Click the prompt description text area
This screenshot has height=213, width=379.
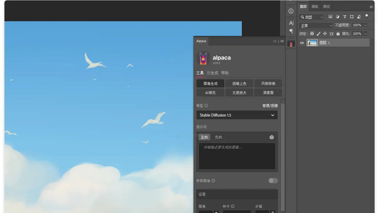(237, 156)
